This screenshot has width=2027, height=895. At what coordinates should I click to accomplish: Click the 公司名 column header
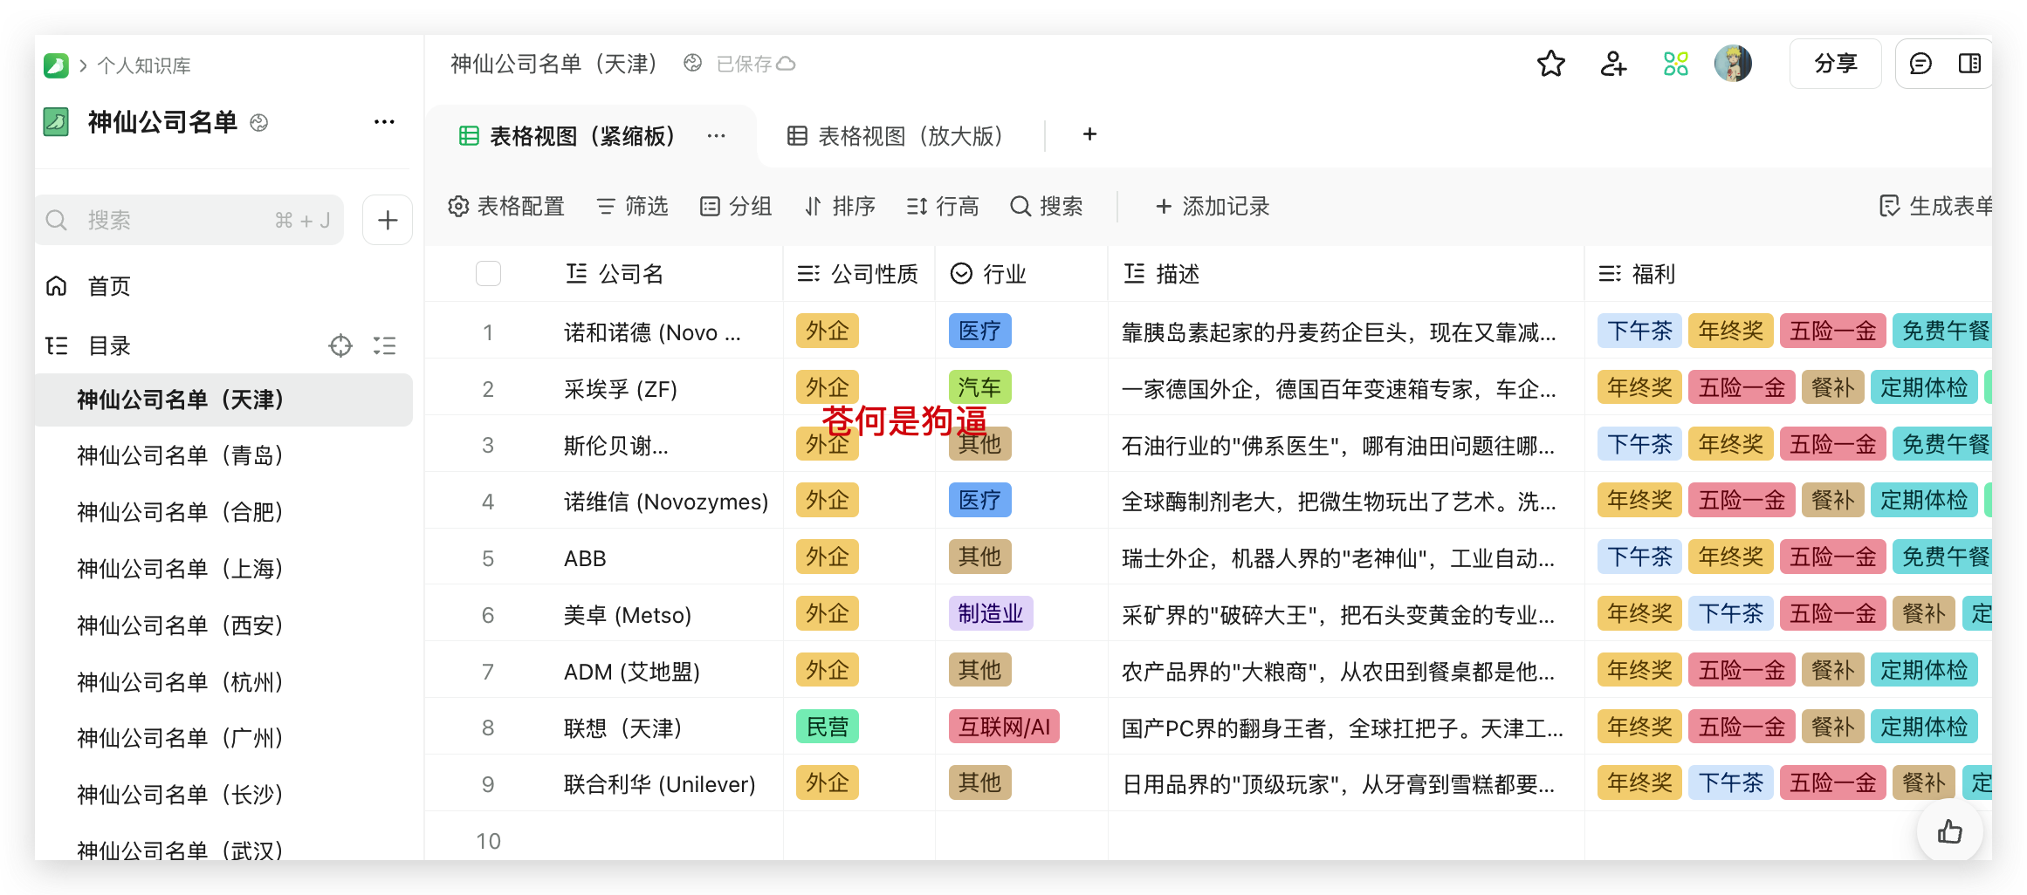click(x=615, y=274)
